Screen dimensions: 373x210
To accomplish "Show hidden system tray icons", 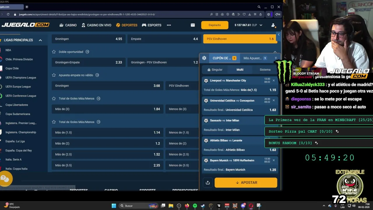I will point(324,206).
